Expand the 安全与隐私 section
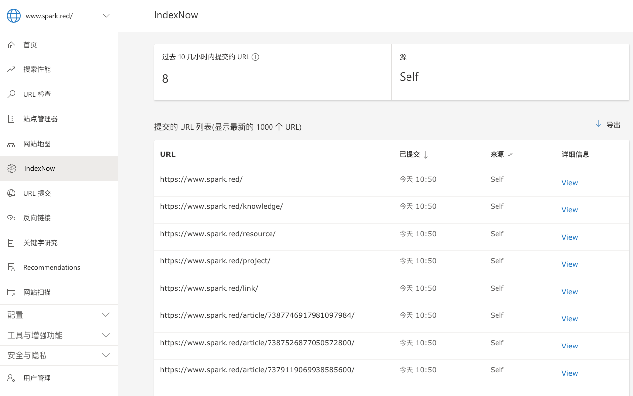Viewport: 633px width, 396px height. tap(106, 355)
